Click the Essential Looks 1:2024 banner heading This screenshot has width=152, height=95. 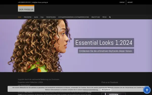click(104, 43)
